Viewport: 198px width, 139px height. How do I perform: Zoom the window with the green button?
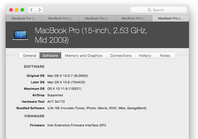click(22, 10)
